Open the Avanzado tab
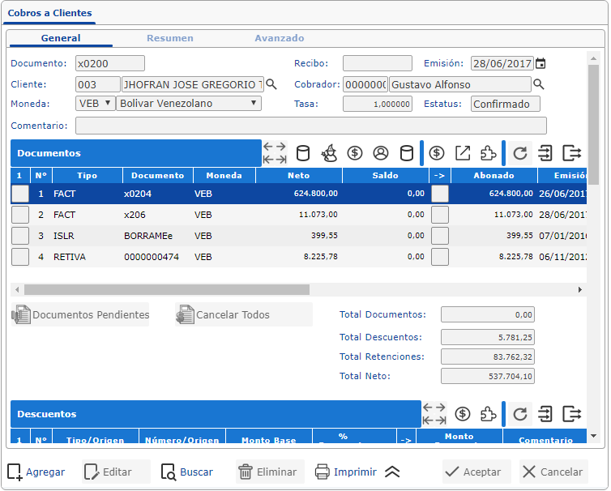This screenshot has height=491, width=611. [280, 38]
